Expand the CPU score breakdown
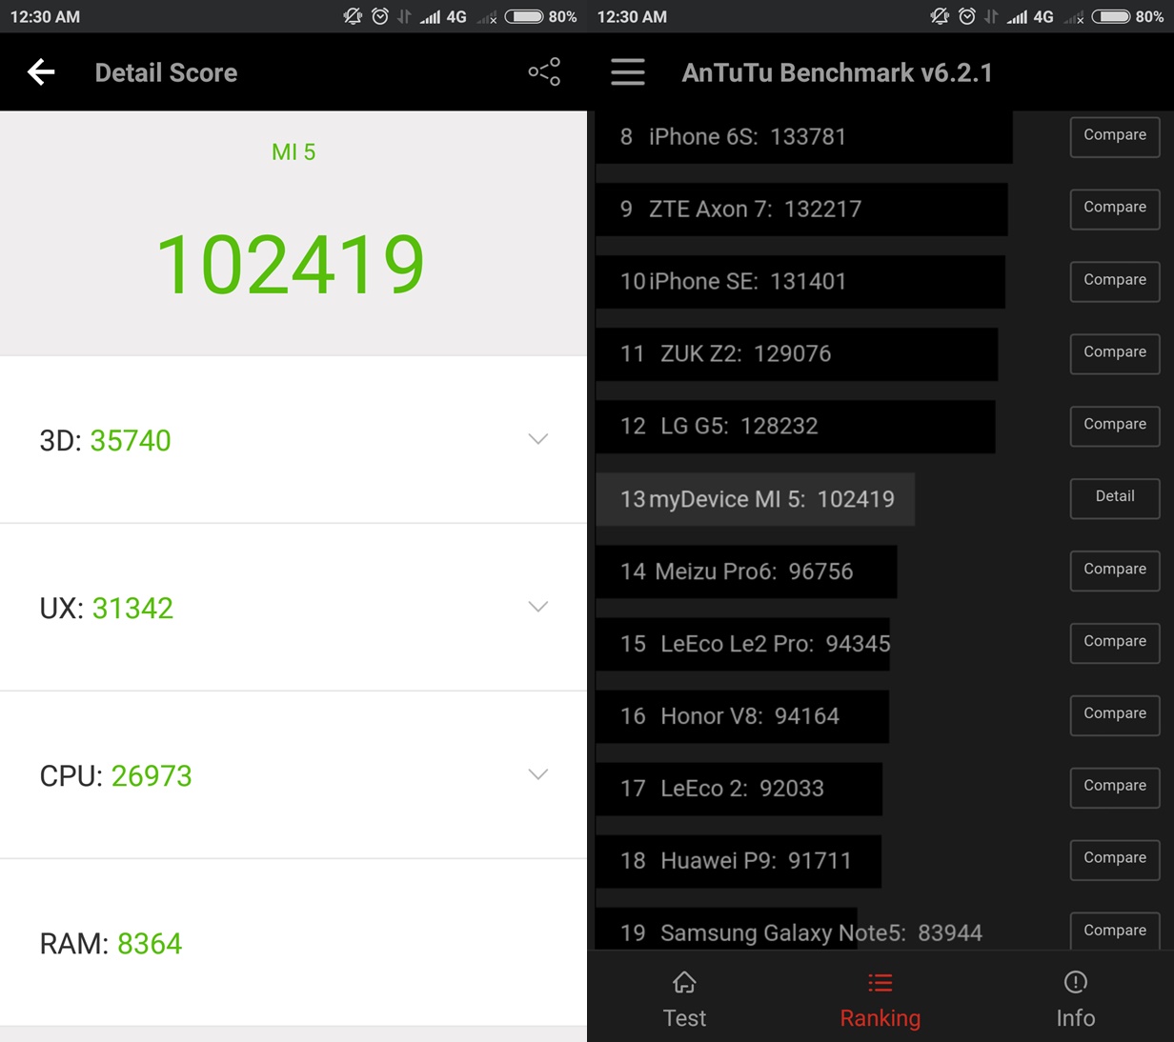The image size is (1174, 1042). click(538, 774)
